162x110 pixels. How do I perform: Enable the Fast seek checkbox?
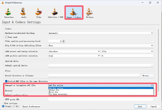pyautogui.click(x=6, y=37)
